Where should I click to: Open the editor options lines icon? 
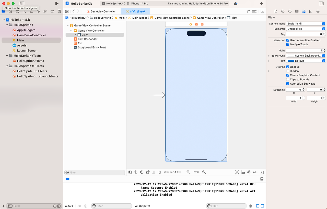pos(254,11)
